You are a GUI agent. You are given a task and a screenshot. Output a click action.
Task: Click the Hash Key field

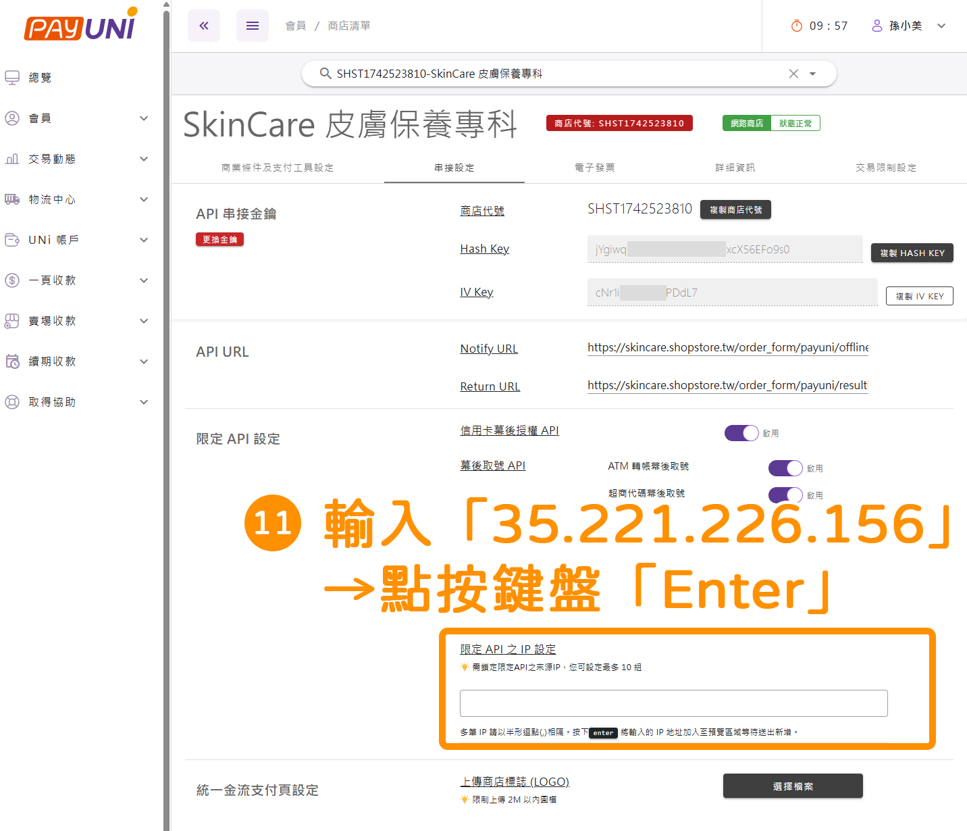[x=725, y=249]
